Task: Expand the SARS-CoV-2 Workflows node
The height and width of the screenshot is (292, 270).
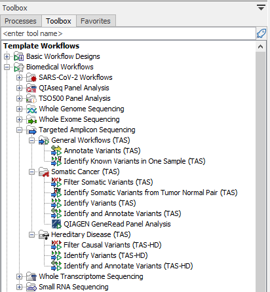Action: coord(19,77)
